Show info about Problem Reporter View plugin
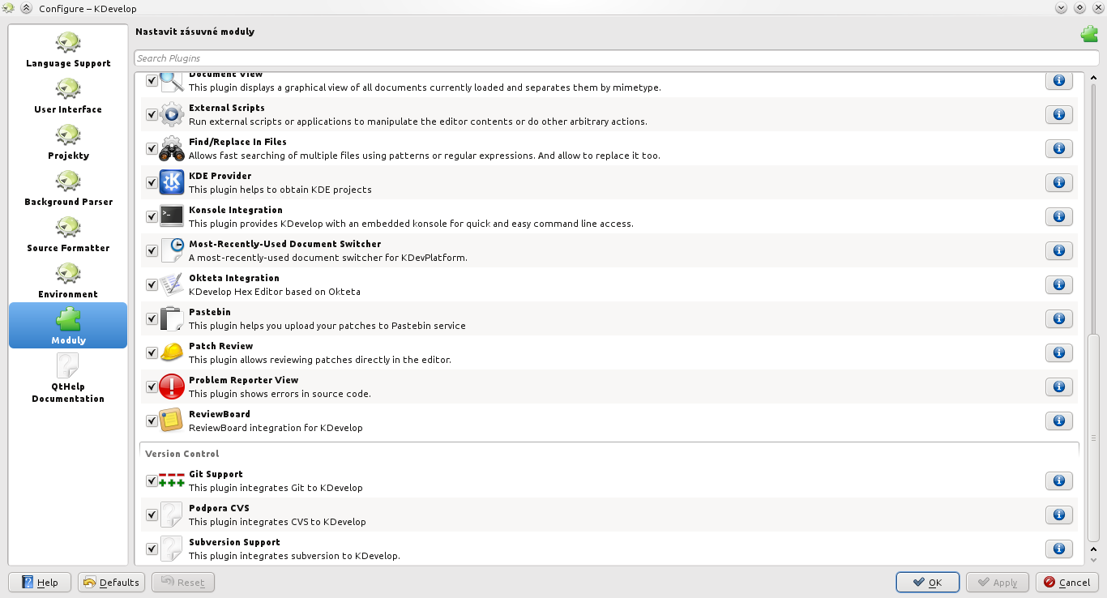This screenshot has height=598, width=1107. [1058, 387]
